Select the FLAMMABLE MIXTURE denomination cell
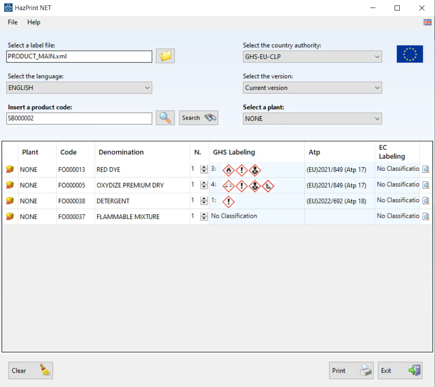The height and width of the screenshot is (387, 435). coord(142,217)
